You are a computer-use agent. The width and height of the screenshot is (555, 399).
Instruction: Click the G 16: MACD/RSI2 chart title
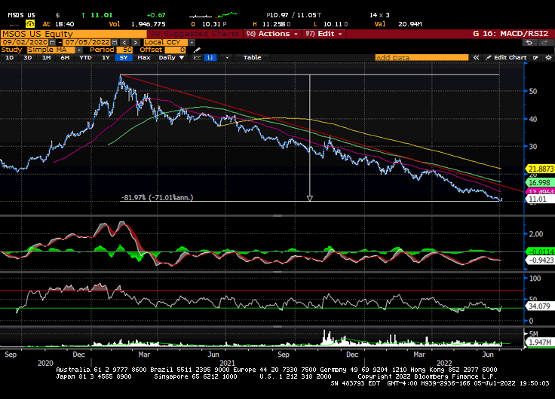(x=511, y=34)
